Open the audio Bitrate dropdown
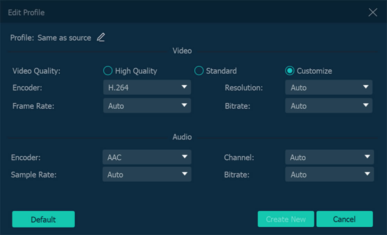 tap(329, 175)
